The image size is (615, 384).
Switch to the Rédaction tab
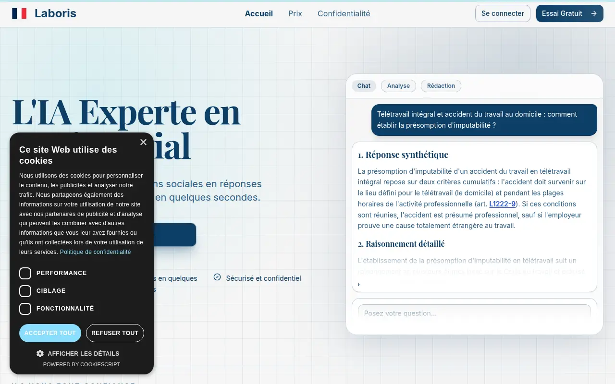tap(441, 86)
